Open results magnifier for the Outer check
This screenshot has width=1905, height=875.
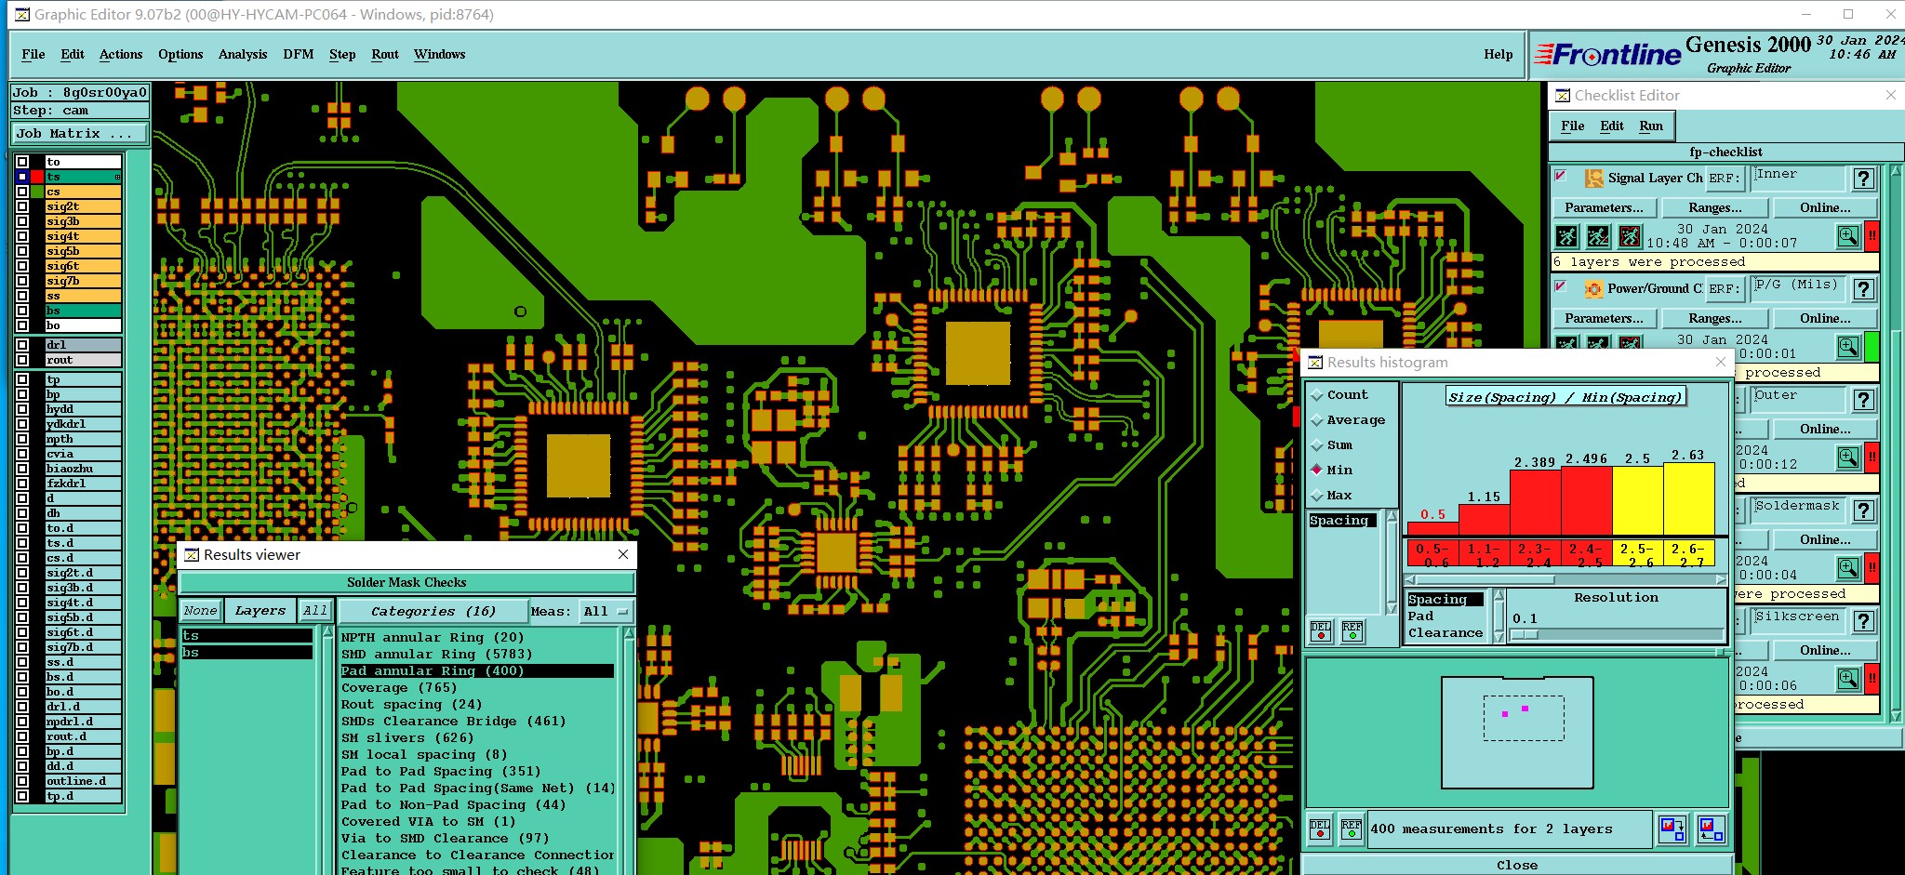tap(1848, 457)
